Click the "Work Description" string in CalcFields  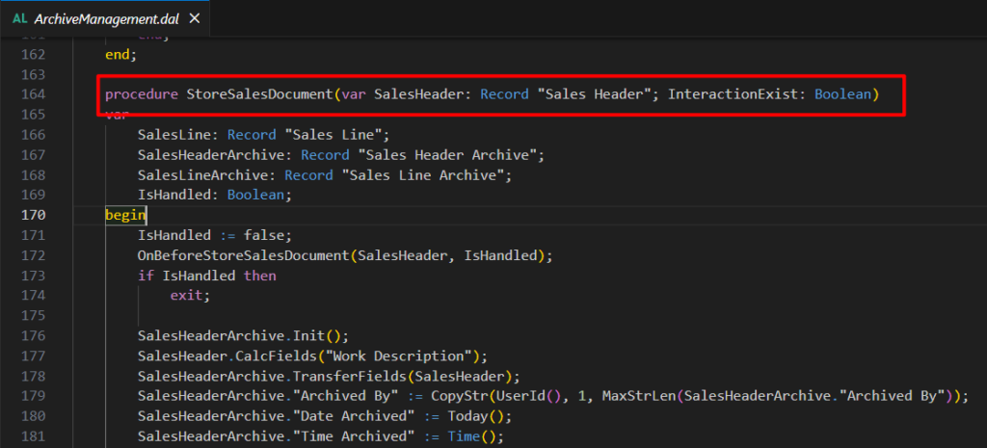(x=411, y=356)
